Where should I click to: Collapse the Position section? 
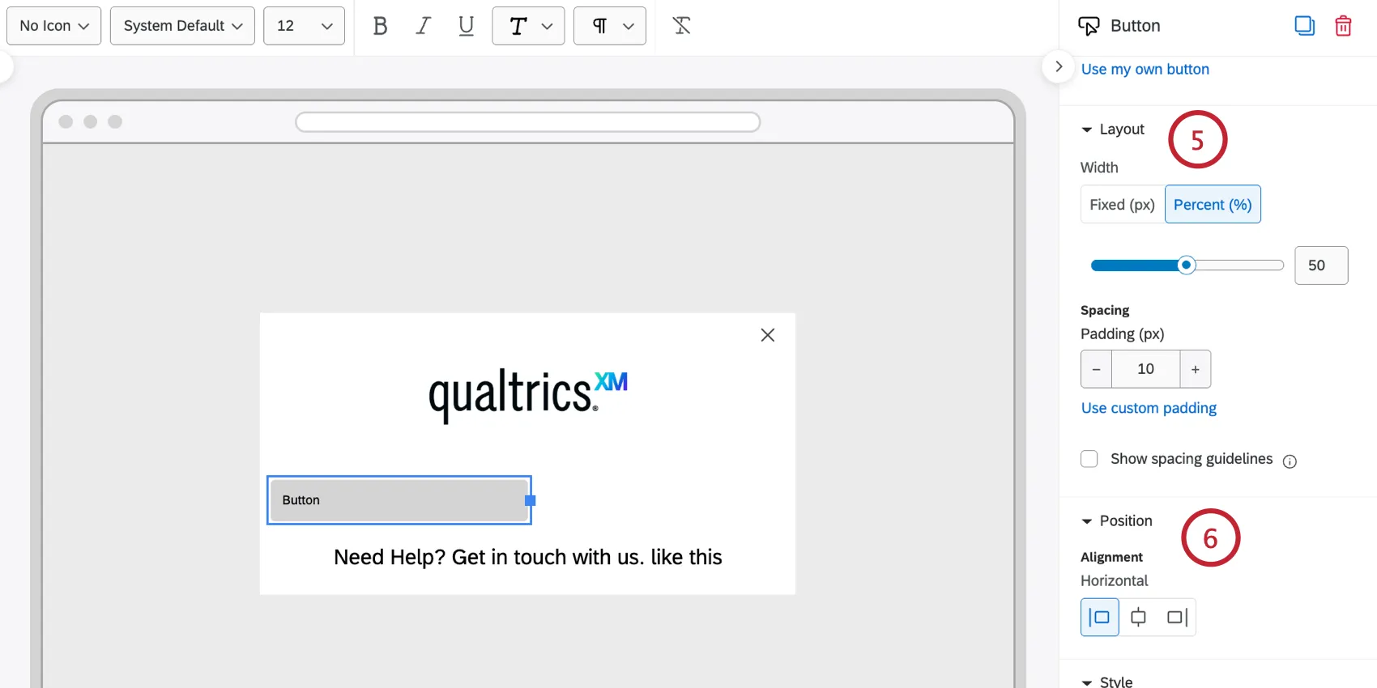coord(1117,521)
